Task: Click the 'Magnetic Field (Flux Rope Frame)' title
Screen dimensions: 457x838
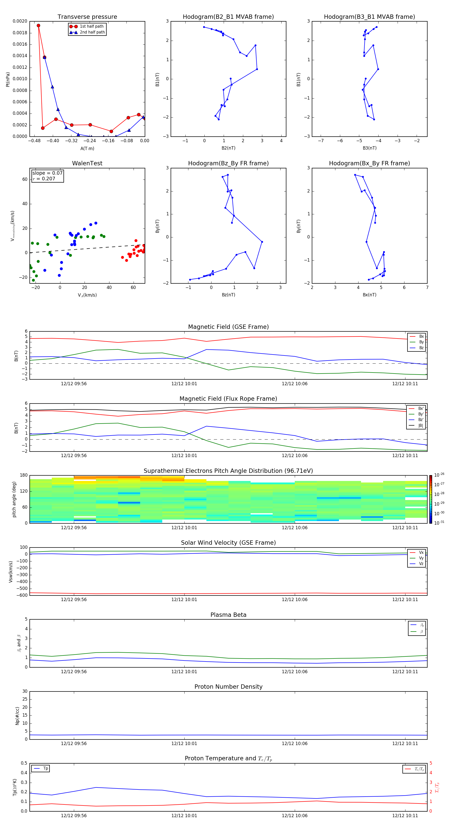Action: 228,399
